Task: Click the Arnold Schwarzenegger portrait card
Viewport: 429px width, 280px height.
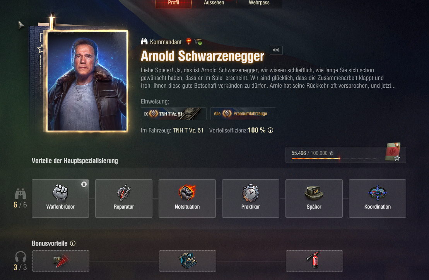Action: pos(87,81)
